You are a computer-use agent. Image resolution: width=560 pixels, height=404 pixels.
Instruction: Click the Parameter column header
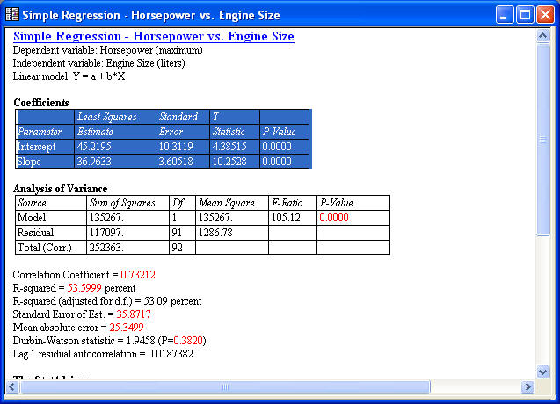pyautogui.click(x=40, y=132)
